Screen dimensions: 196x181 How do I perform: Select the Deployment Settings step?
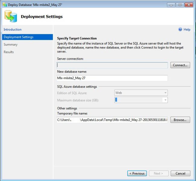coord(27,37)
